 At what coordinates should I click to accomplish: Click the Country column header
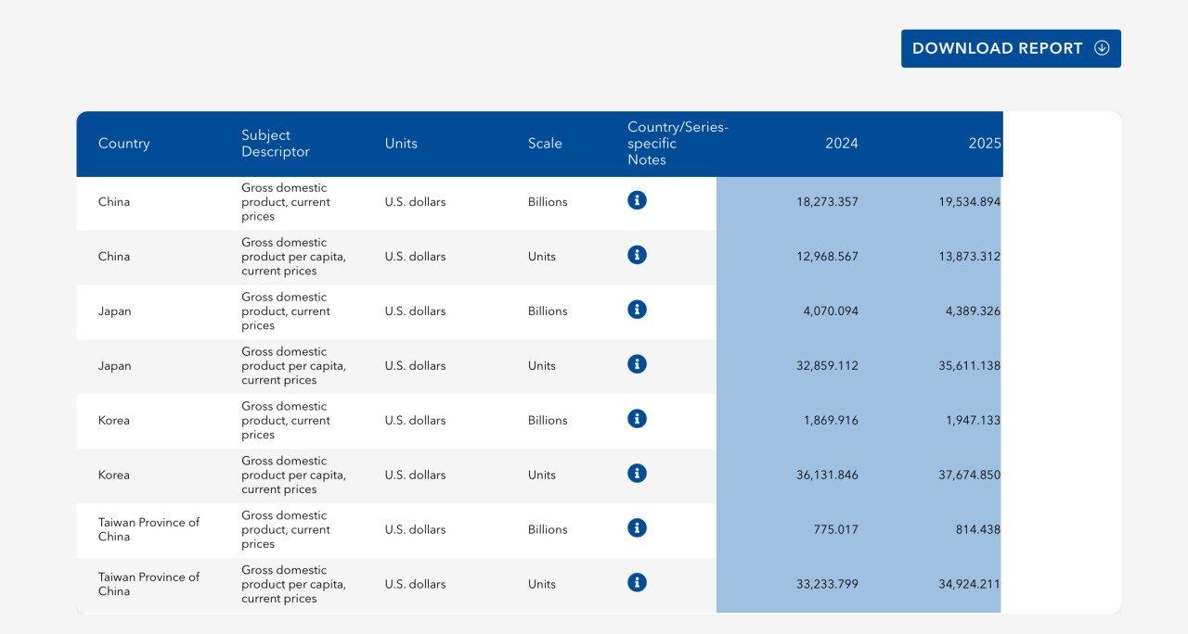tap(123, 144)
